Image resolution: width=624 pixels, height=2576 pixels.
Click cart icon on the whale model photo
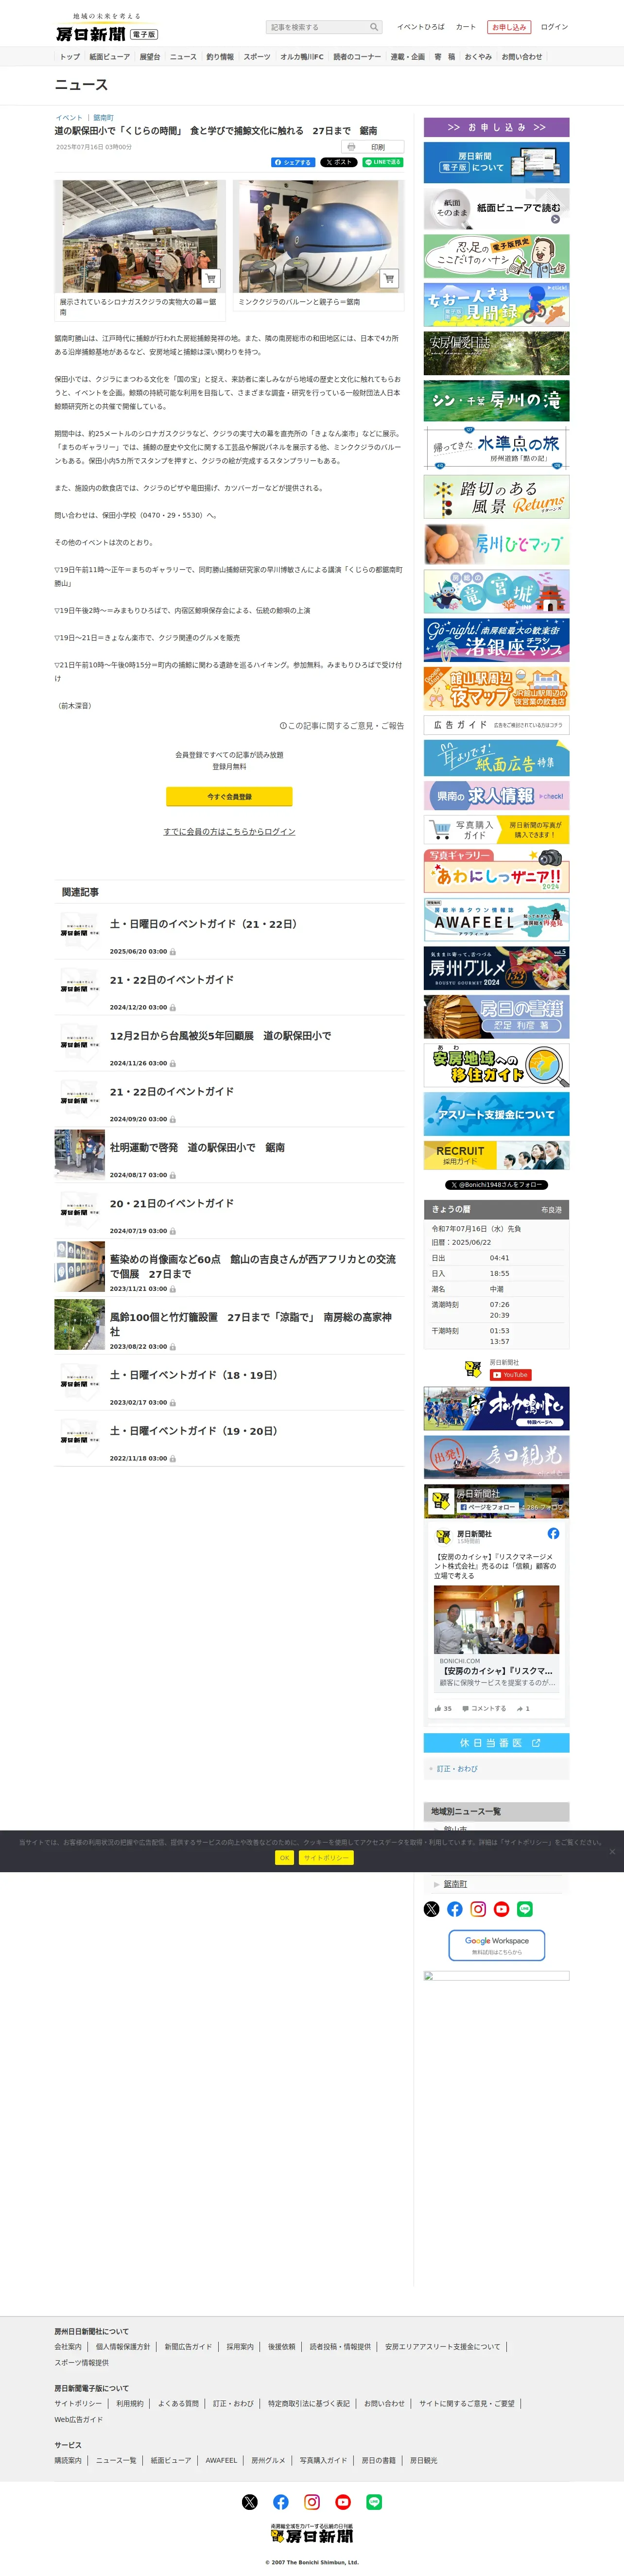point(211,278)
